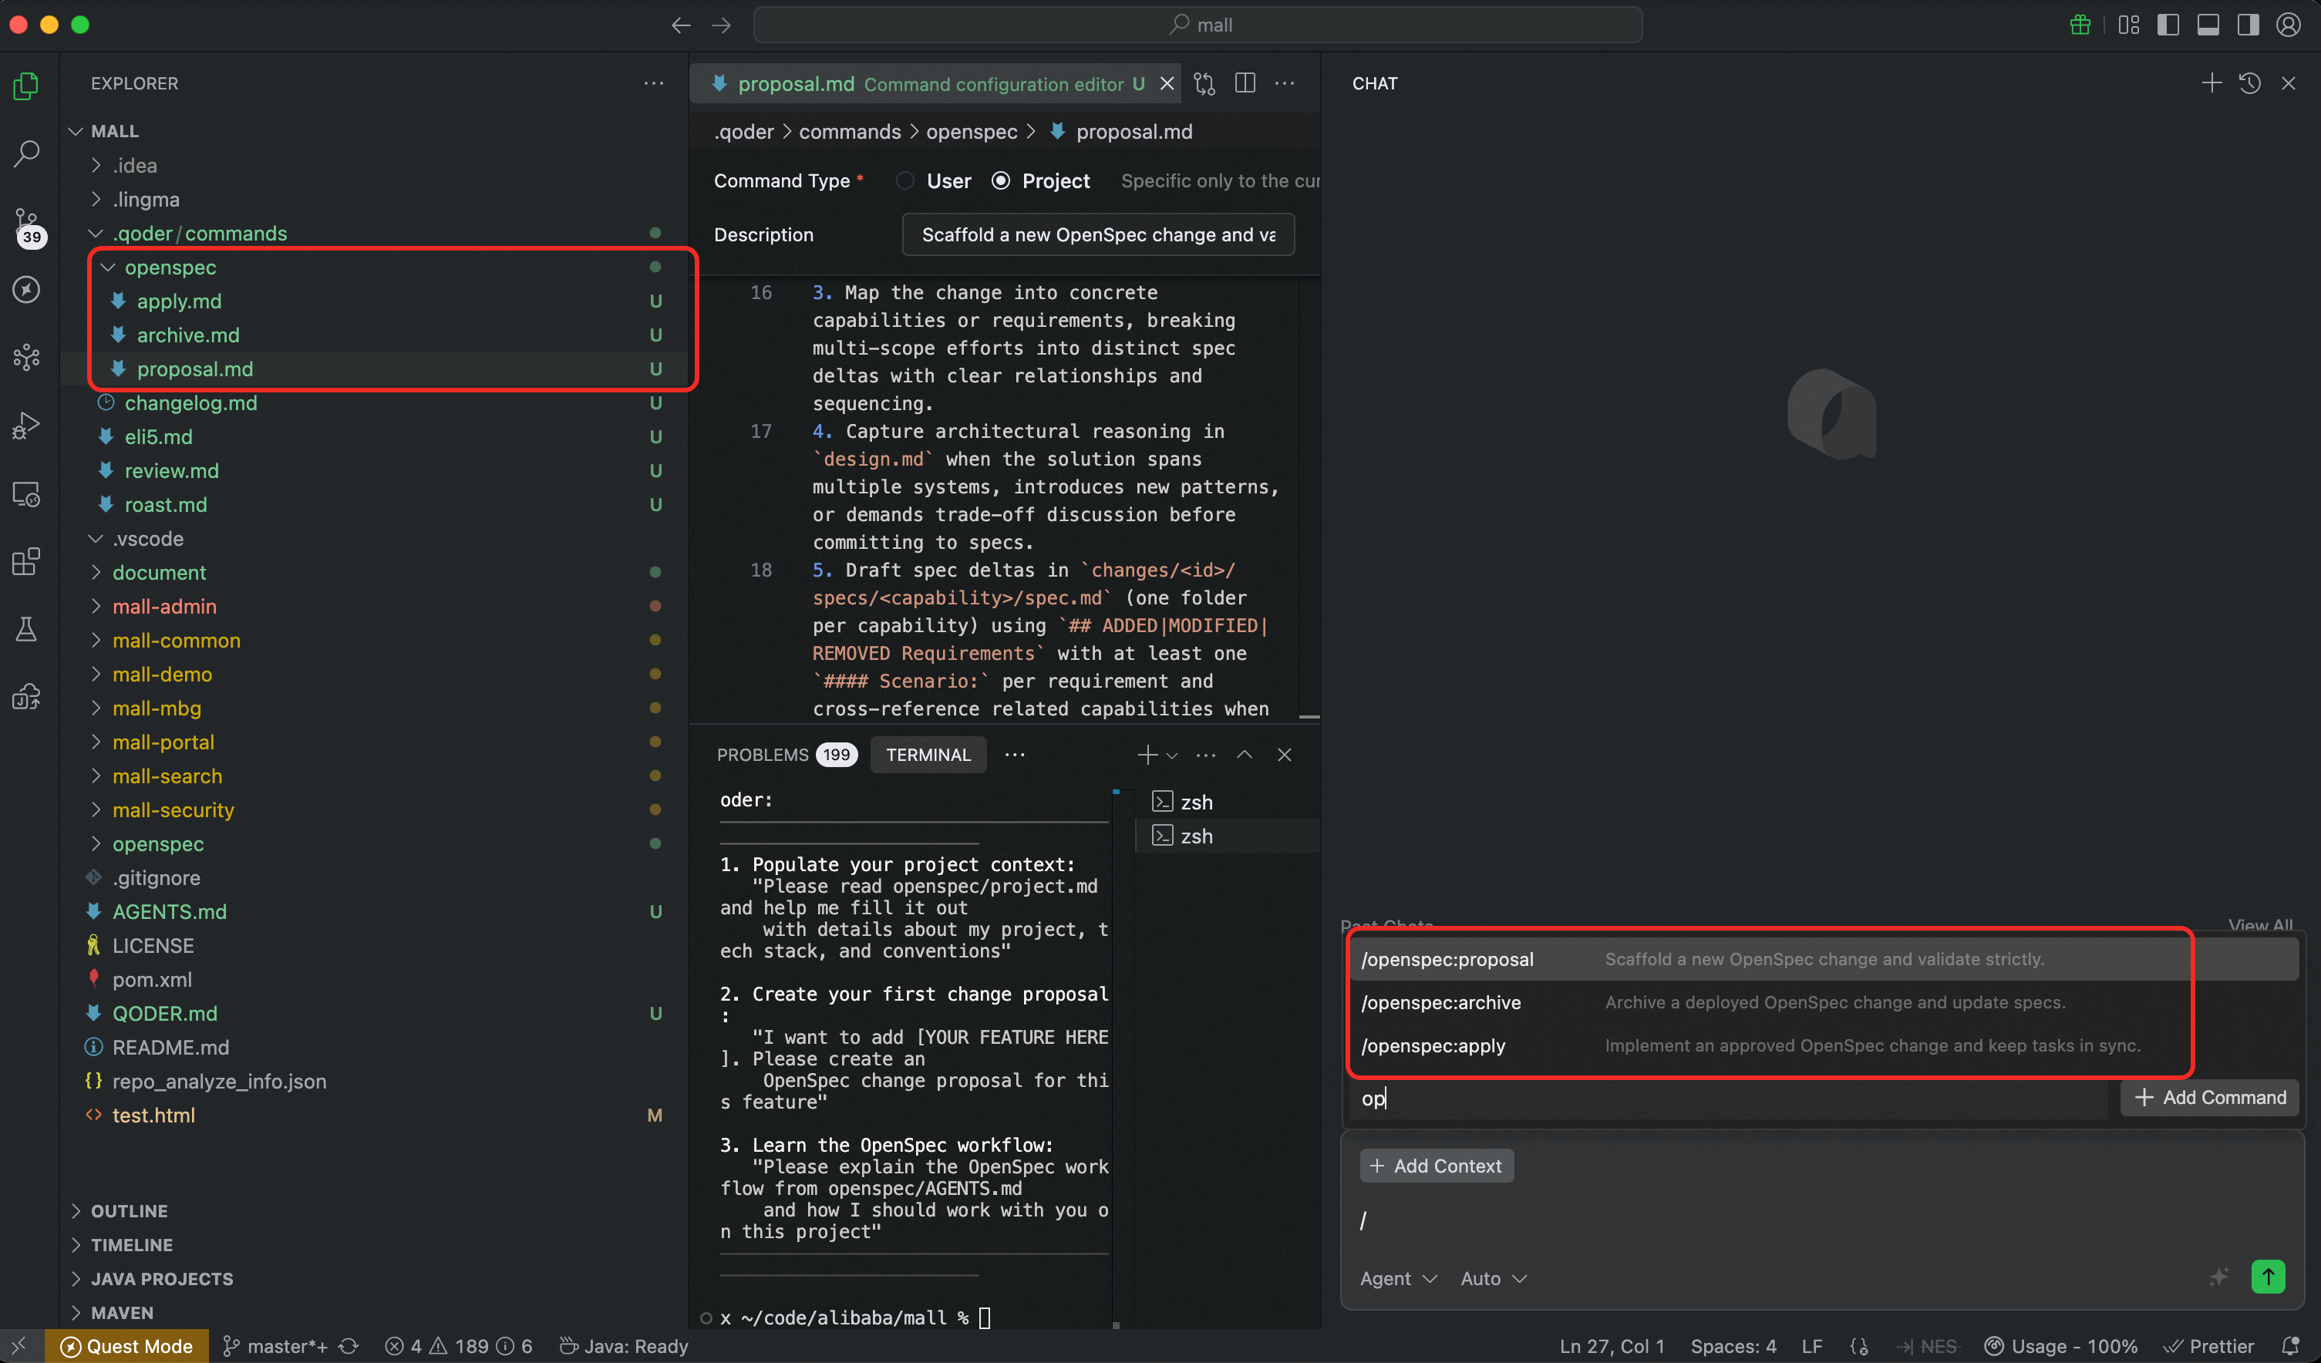Open the Extensions view icon
This screenshot has height=1363, width=2321.
(x=27, y=562)
